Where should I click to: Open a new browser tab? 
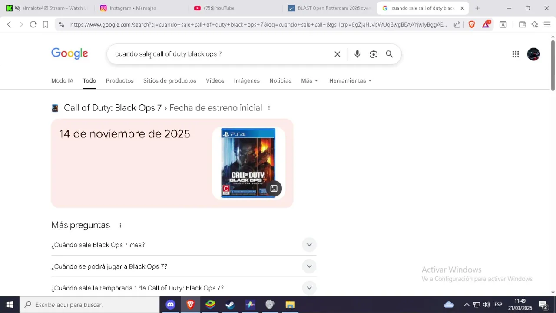(477, 8)
